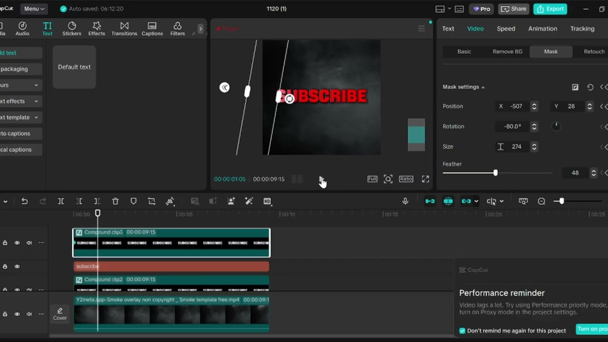Switch to the Animation tab
The width and height of the screenshot is (608, 342).
click(542, 28)
